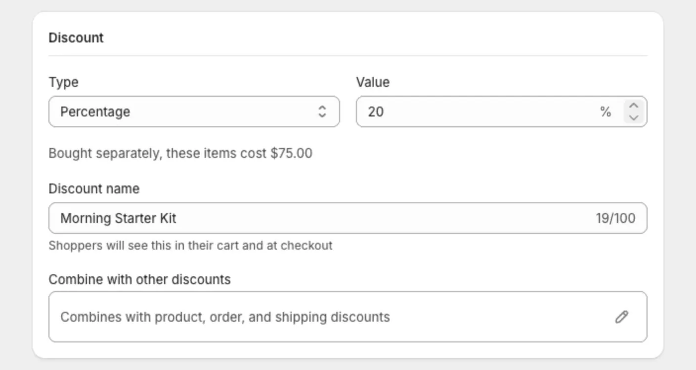Image resolution: width=696 pixels, height=370 pixels.
Task: Click the Discount section heading
Action: pos(76,38)
